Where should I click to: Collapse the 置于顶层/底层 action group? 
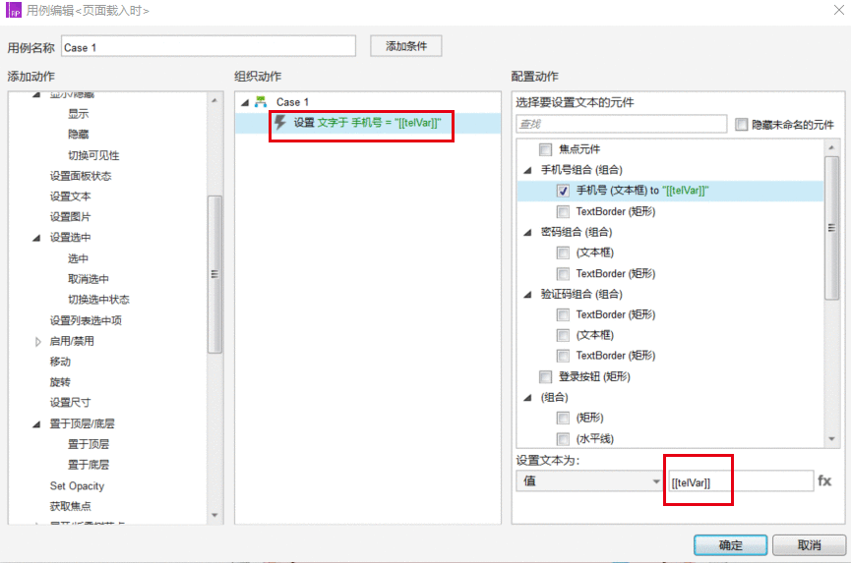pos(36,424)
